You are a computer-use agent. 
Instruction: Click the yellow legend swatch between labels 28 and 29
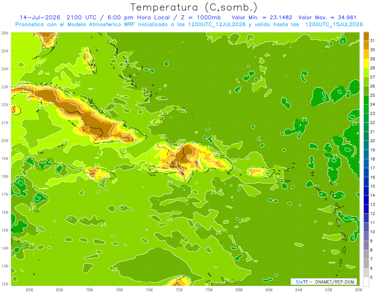366,63
